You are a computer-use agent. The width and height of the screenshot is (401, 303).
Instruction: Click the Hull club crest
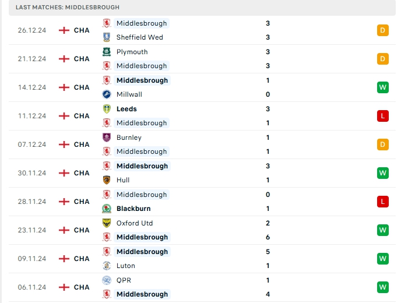[107, 180]
